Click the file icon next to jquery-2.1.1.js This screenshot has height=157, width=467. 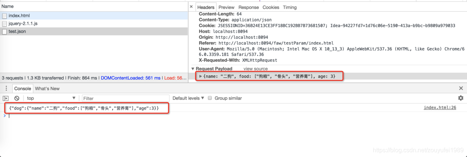pyautogui.click(x=5, y=24)
